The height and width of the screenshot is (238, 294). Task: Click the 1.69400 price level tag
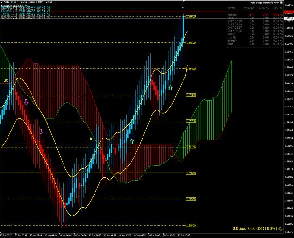click(191, 69)
